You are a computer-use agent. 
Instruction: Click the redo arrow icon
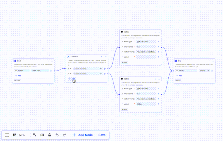pos(64,135)
